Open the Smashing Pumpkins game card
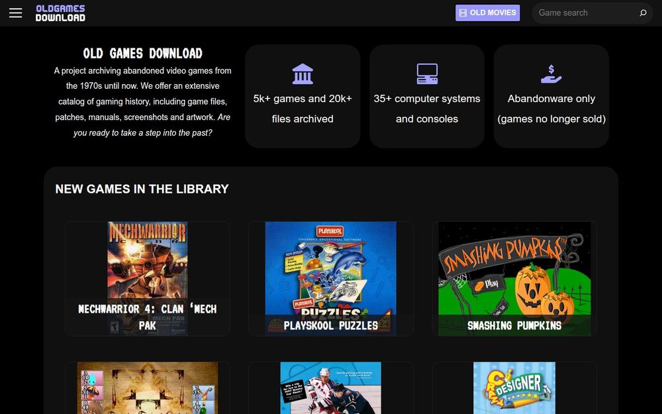This screenshot has height=414, width=662. [514, 279]
